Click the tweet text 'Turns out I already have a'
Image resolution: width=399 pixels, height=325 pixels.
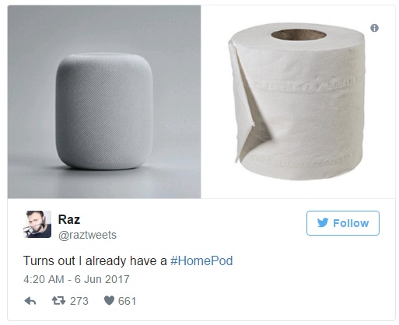[x=95, y=260]
